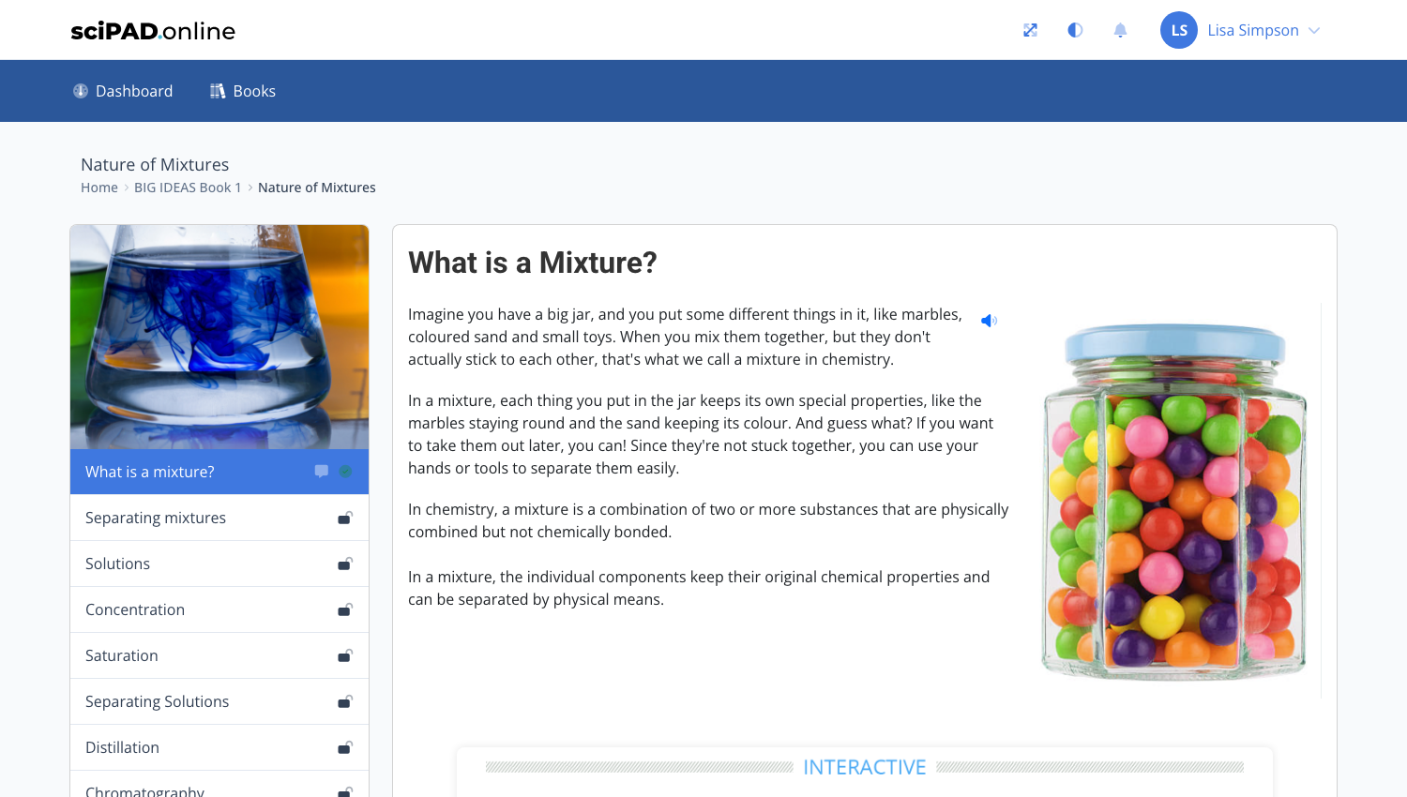Expand Lisa Simpson account dropdown arrow
Viewport: 1407px width, 797px height.
point(1314,30)
